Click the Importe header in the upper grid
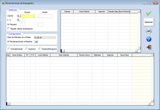The height and width of the screenshot is (110, 160). tap(102, 12)
